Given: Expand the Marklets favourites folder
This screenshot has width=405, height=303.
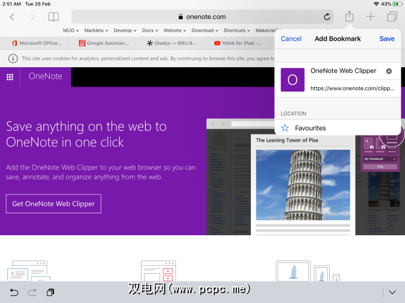Looking at the screenshot, I should point(96,30).
